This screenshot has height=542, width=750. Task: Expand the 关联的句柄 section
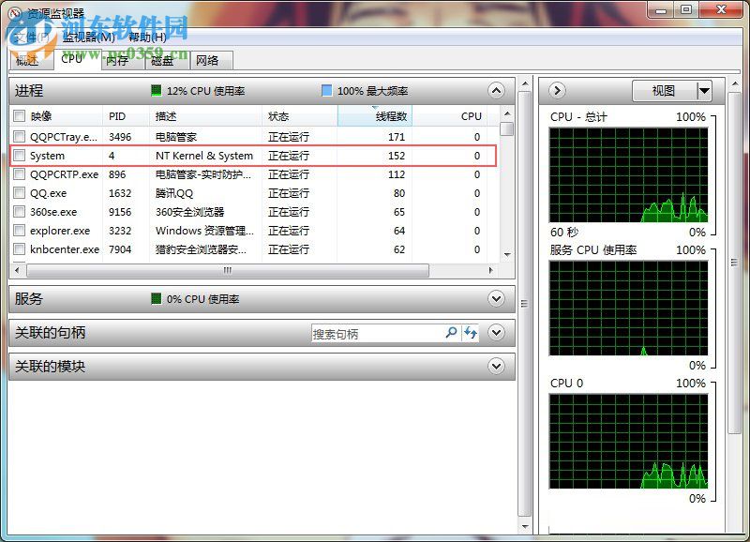click(x=496, y=333)
